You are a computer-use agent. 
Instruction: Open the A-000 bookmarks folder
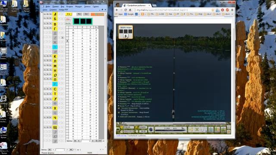coord(160,14)
